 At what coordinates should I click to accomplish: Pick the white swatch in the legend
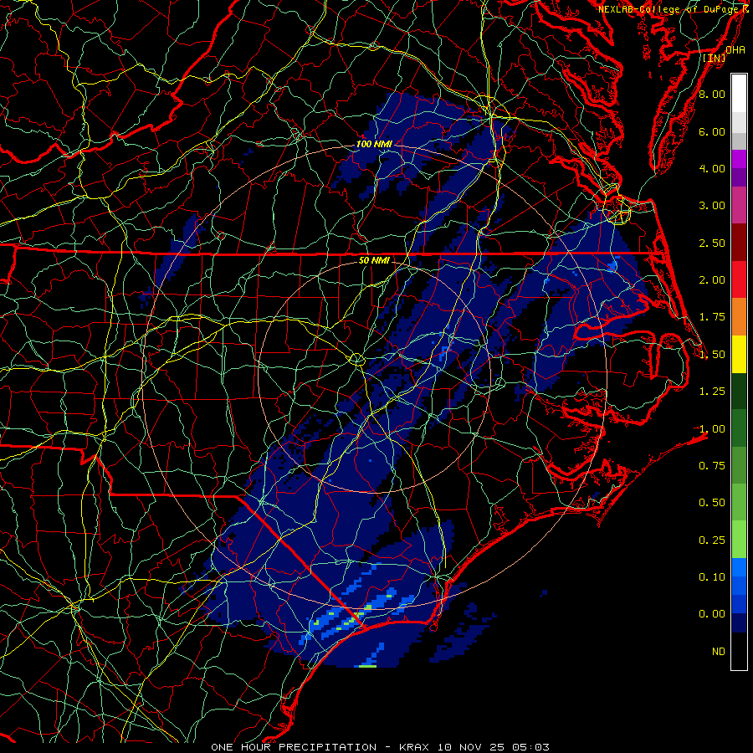(739, 94)
